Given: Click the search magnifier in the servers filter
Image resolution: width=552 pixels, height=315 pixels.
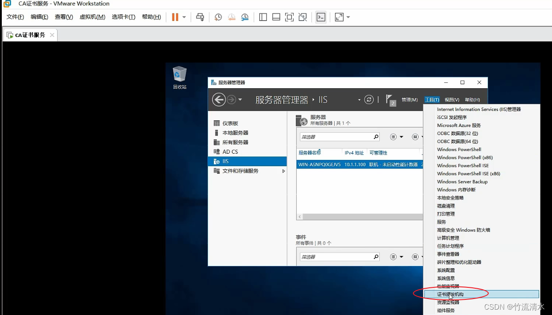Looking at the screenshot, I should [x=376, y=137].
